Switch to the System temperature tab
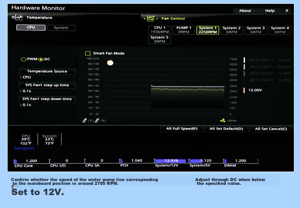Viewport: 300px width, 208px height. coord(61,28)
